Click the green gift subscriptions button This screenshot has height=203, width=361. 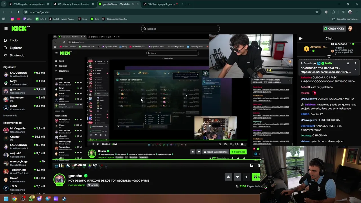click(256, 177)
